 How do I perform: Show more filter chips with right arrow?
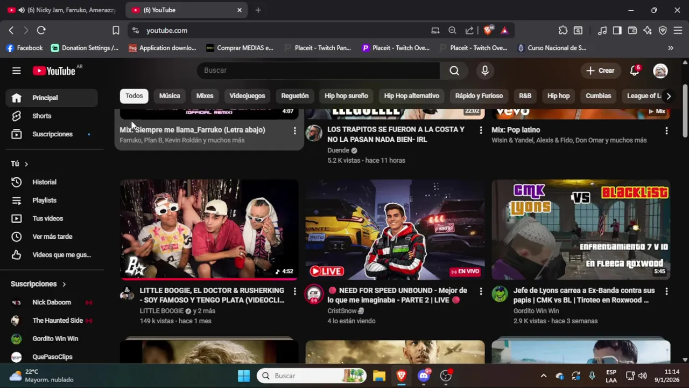669,96
